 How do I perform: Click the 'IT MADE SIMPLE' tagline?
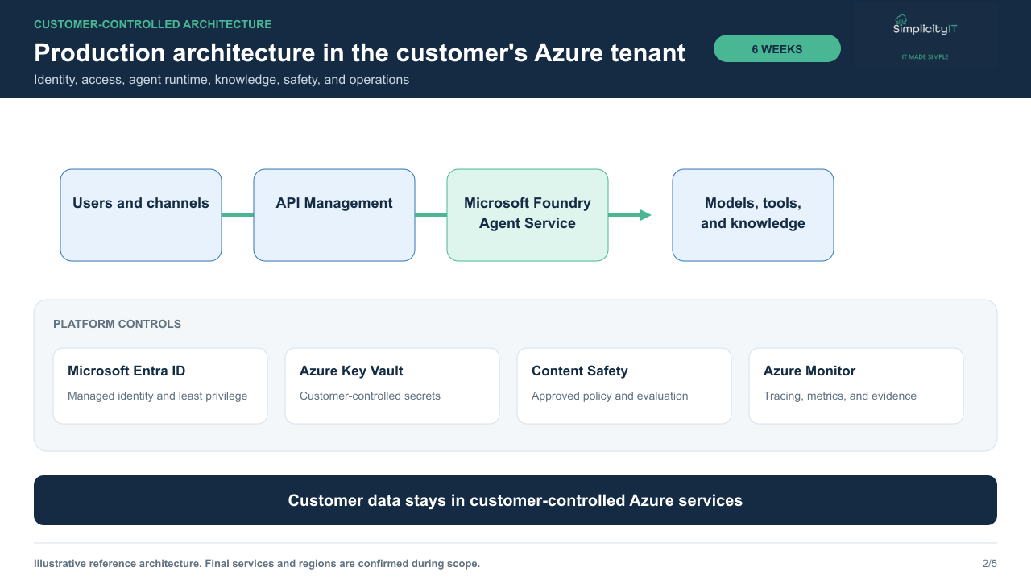(925, 57)
